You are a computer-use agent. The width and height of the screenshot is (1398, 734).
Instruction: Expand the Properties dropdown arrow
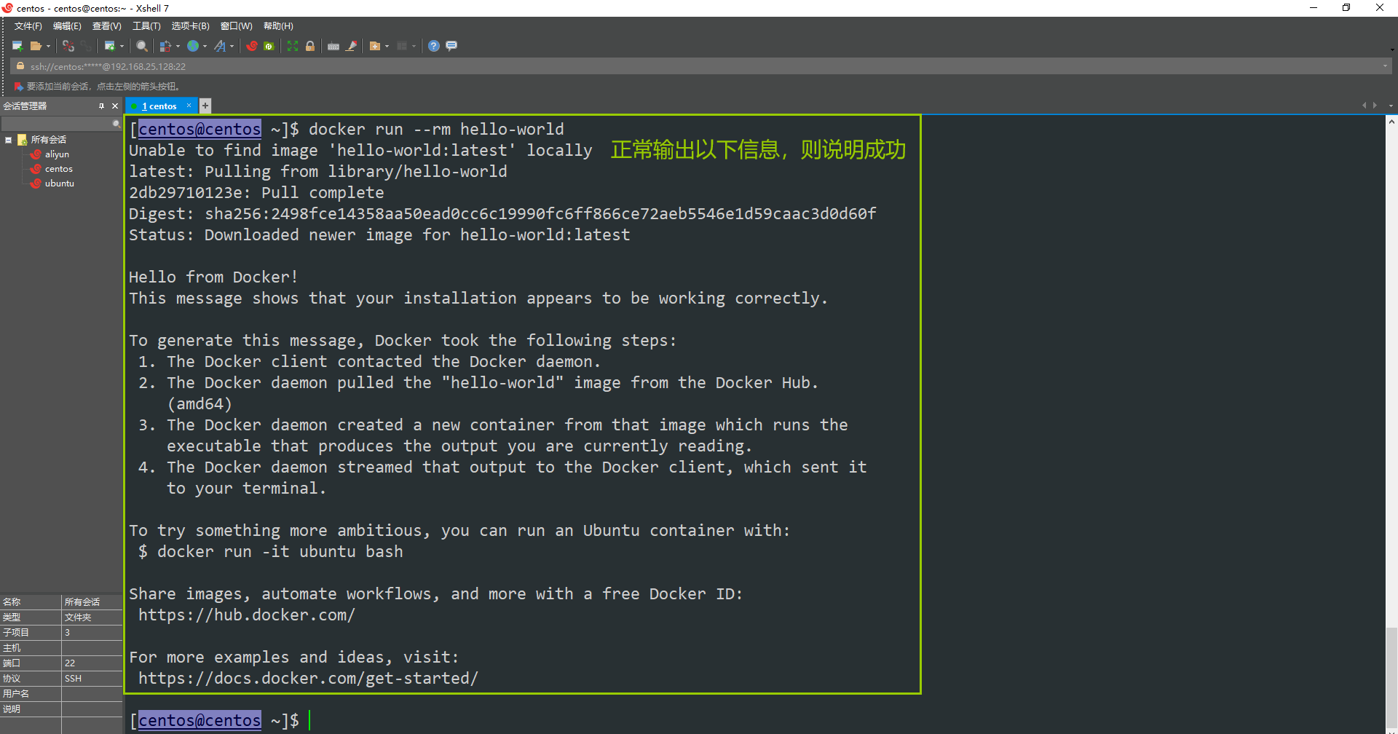click(122, 46)
